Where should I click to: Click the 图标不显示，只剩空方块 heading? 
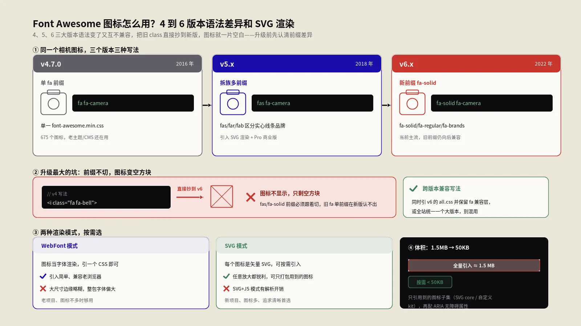[x=290, y=193]
